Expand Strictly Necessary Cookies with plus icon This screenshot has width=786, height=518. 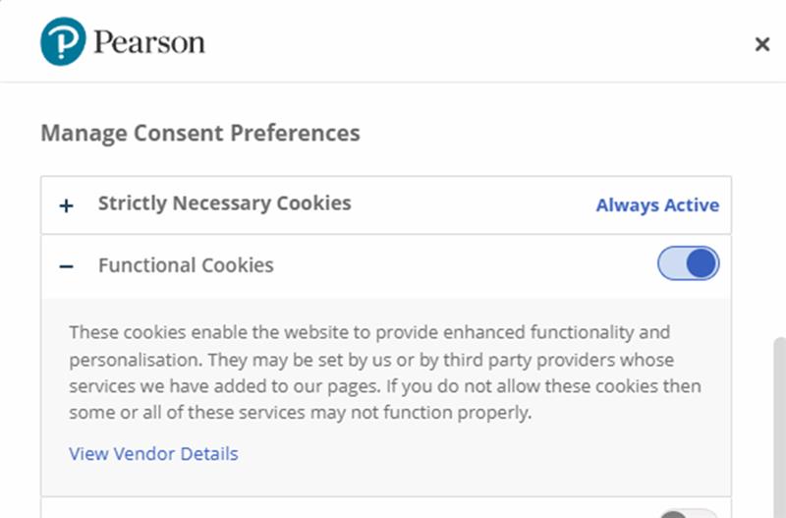pyautogui.click(x=66, y=205)
